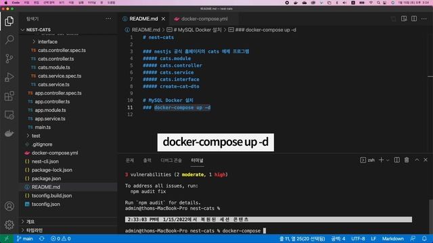Open the Extensions view

[x=9, y=96]
